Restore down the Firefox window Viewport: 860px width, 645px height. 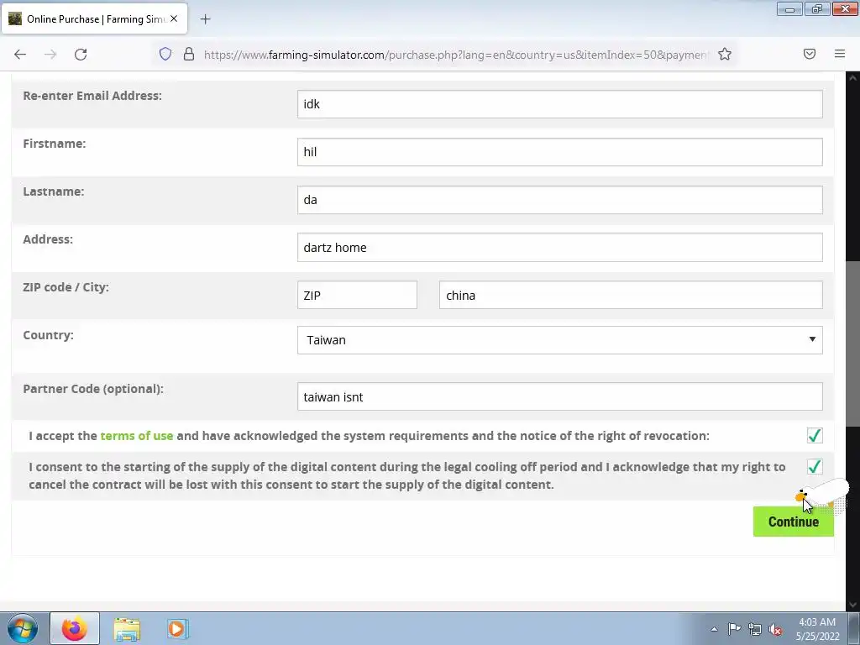817,8
